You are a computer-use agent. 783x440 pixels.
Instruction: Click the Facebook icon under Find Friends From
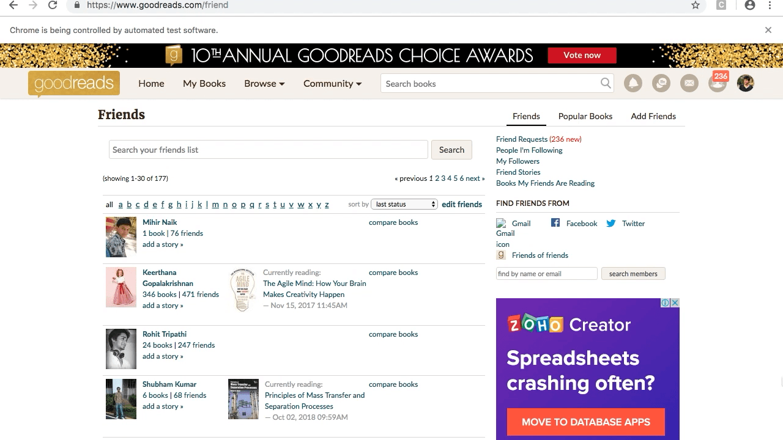(x=555, y=223)
